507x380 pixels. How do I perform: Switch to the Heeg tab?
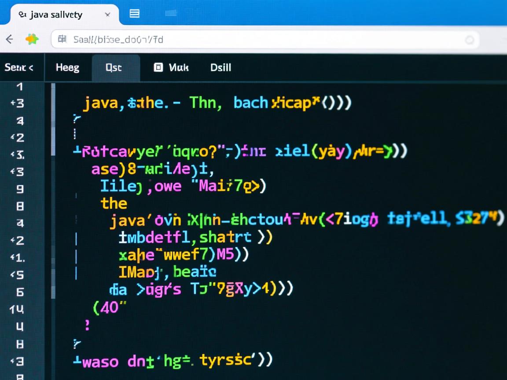tap(67, 68)
